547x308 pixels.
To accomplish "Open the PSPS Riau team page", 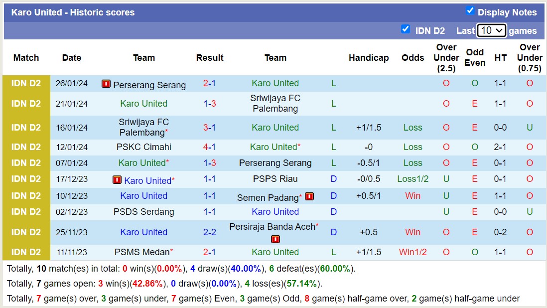I will tap(275, 179).
